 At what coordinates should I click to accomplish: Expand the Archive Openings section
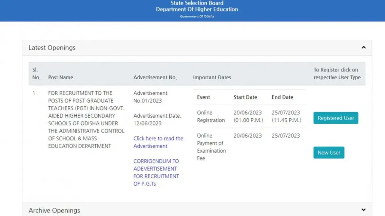pos(364,209)
